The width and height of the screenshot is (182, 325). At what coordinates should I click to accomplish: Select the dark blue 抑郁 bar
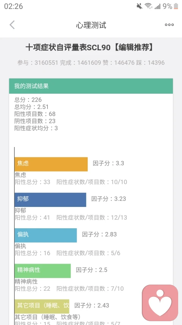click(x=50, y=200)
